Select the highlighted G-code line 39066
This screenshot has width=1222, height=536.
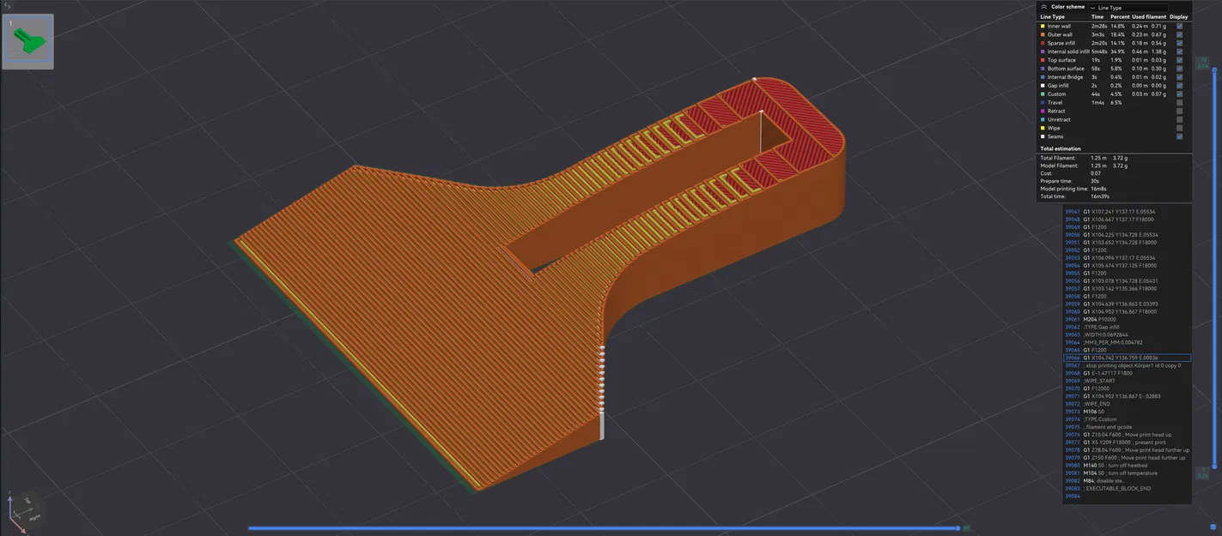click(1125, 358)
